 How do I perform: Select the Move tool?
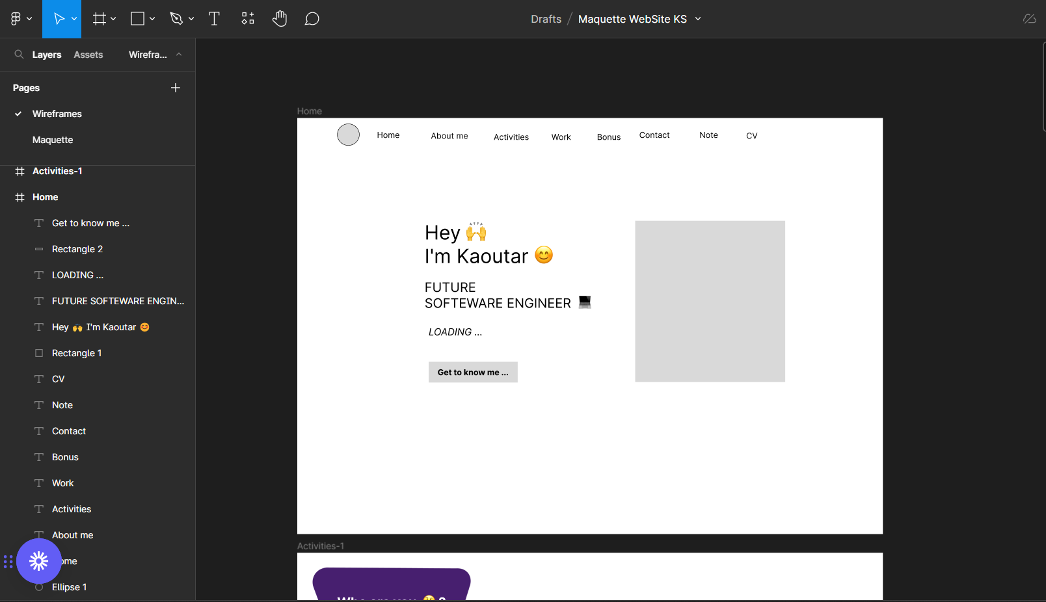click(59, 19)
